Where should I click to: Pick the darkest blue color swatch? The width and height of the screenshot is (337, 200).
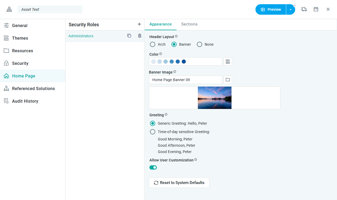click(184, 61)
